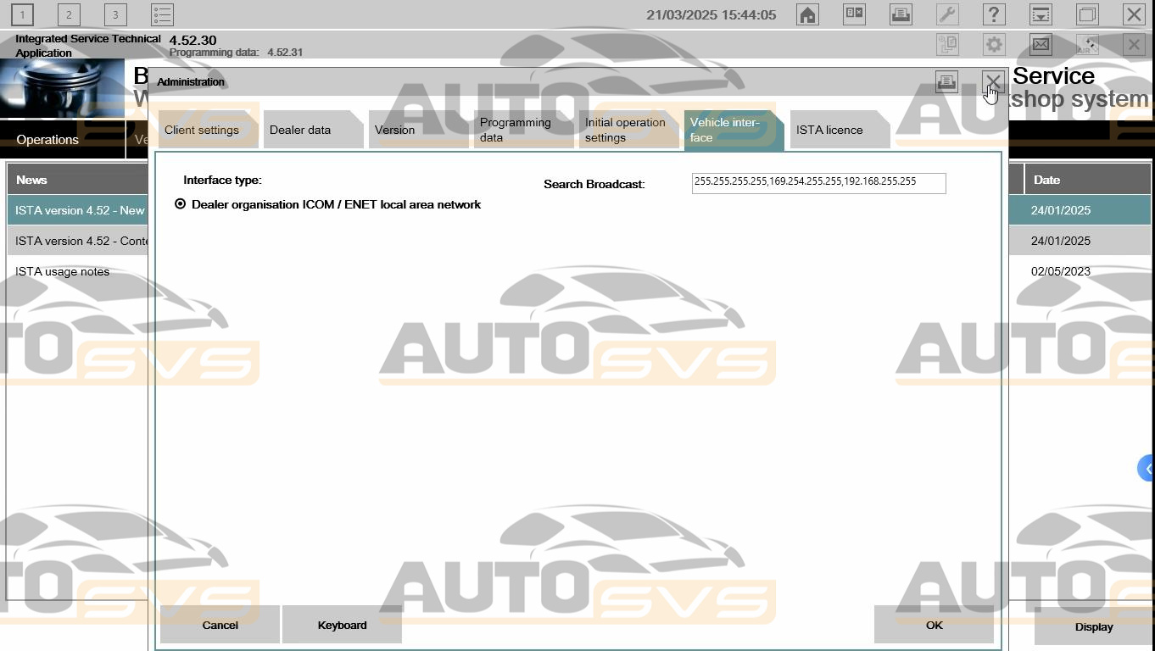
Task: Click the dropdown panel icon beside help
Action: 1041,14
